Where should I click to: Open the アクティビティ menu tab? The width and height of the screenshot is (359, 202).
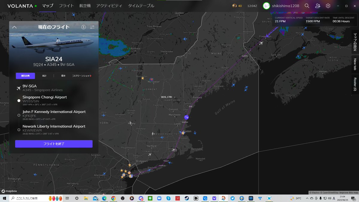(x=109, y=6)
